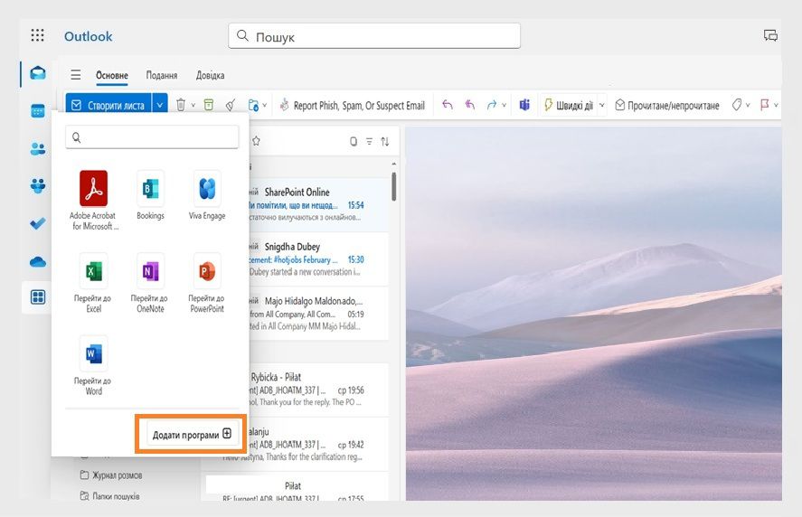The image size is (802, 517).
Task: Click the Delete trash can icon
Action: click(x=181, y=105)
